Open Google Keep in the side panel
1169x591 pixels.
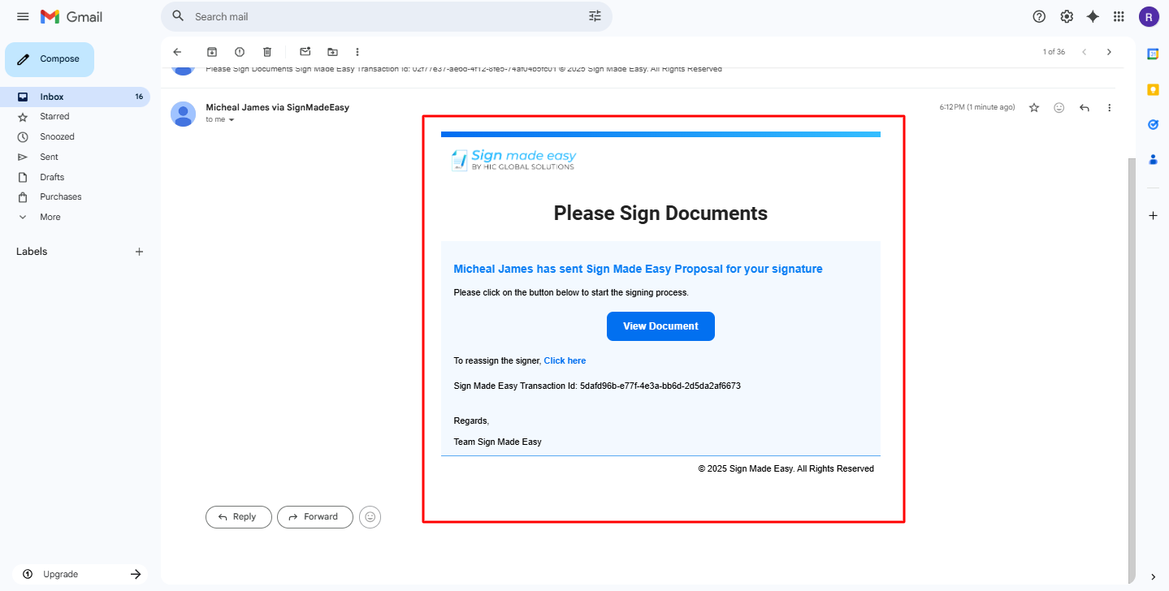(x=1152, y=88)
